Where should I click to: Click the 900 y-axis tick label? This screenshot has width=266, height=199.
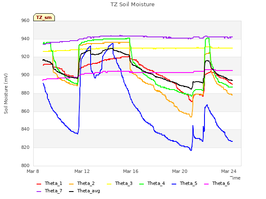pyautogui.click(x=25, y=75)
